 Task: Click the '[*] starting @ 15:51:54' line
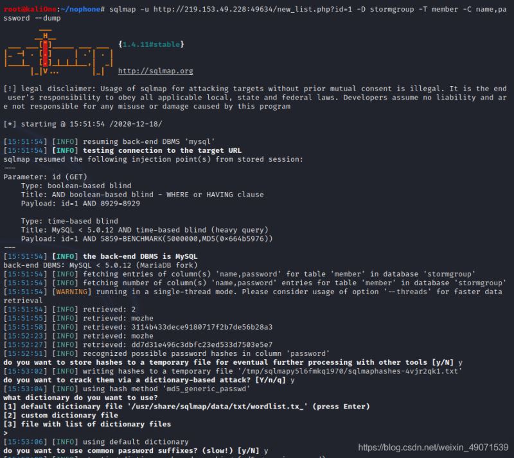[83, 124]
